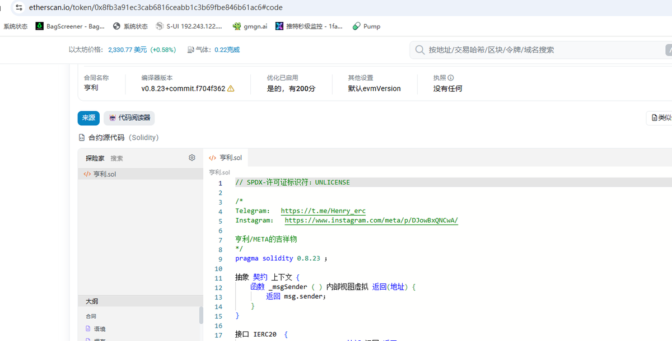Open explorer settings gear icon
672x341 pixels.
192,158
